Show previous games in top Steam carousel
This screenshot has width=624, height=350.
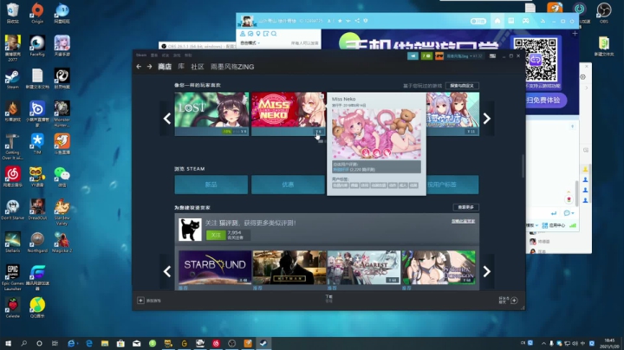click(167, 118)
